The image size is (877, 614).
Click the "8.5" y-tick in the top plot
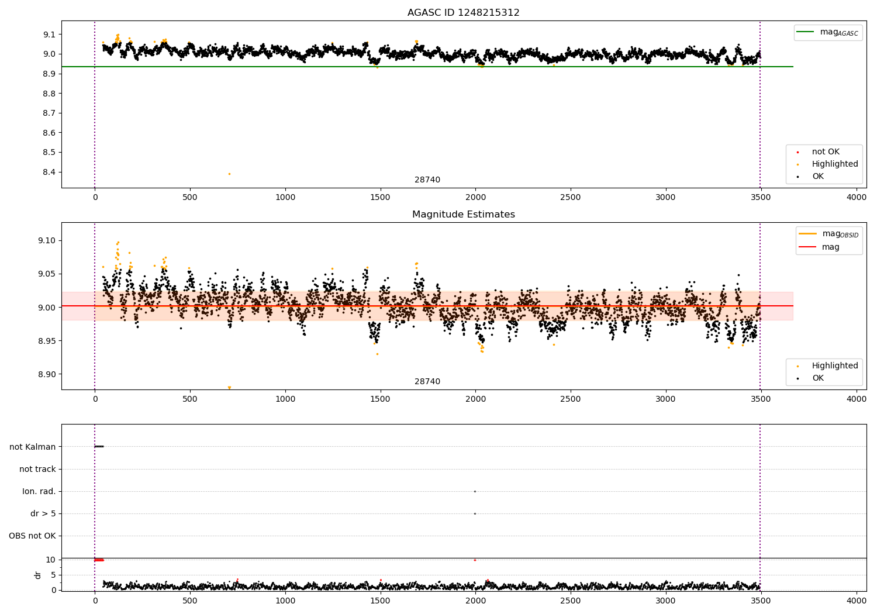click(x=49, y=153)
